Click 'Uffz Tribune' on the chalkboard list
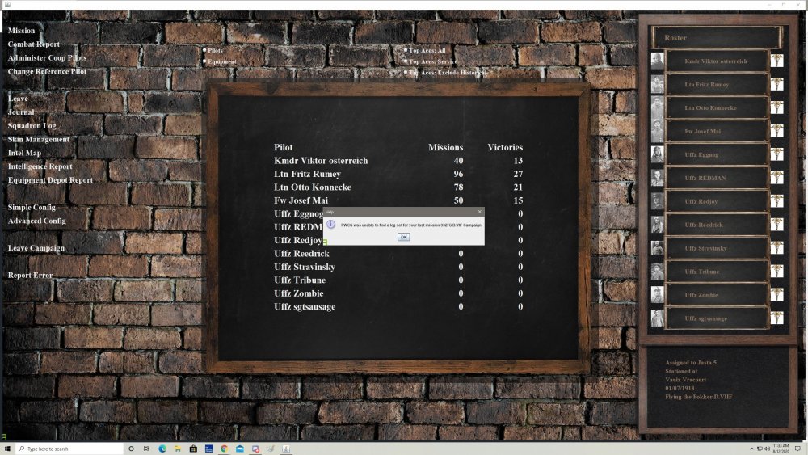The height and width of the screenshot is (455, 808). (300, 280)
